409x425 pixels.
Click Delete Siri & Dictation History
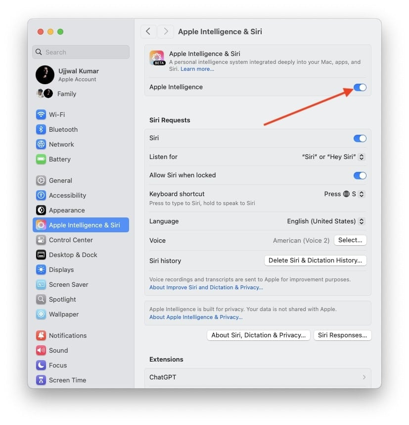315,261
